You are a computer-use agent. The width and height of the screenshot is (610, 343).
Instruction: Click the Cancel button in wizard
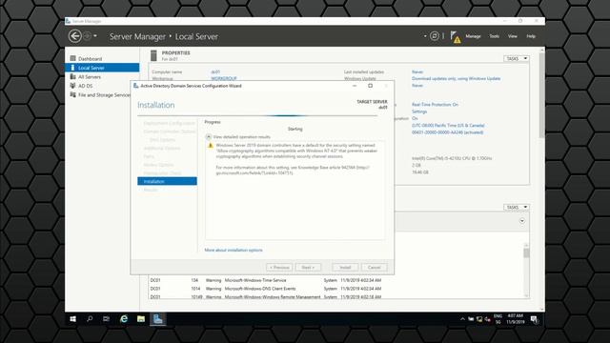pos(374,267)
